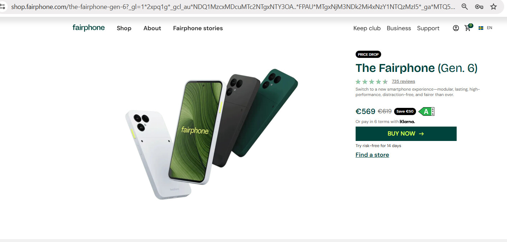Open the shopping cart icon
This screenshot has width=507, height=242.
[468, 28]
